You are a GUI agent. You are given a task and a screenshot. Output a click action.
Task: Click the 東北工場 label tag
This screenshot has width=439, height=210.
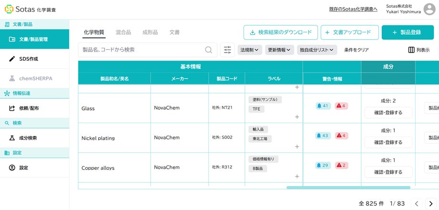point(260,139)
